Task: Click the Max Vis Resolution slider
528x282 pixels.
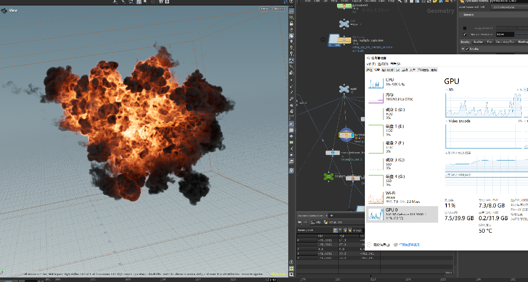Action: (x=521, y=34)
